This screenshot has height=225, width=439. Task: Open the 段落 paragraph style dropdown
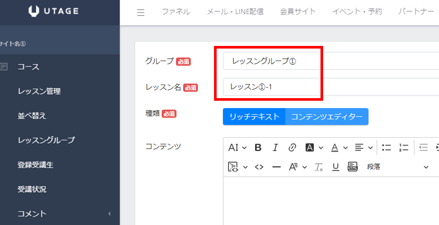(397, 167)
